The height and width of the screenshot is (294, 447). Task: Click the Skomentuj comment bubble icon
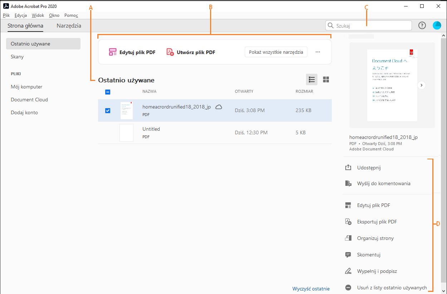tap(348, 255)
